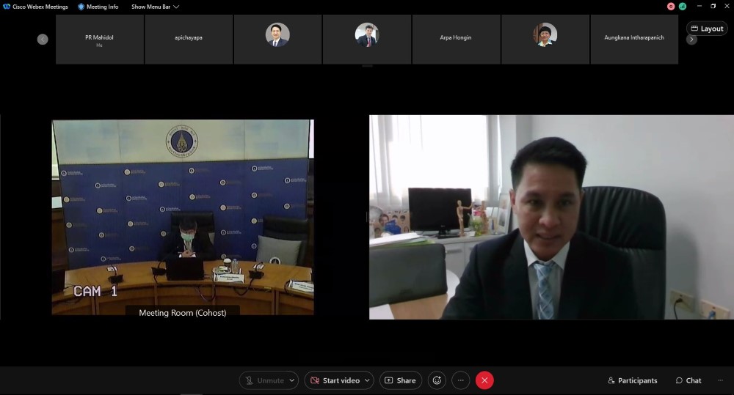Expand the video options arrow beside Start video
The height and width of the screenshot is (395, 734).
(x=367, y=380)
